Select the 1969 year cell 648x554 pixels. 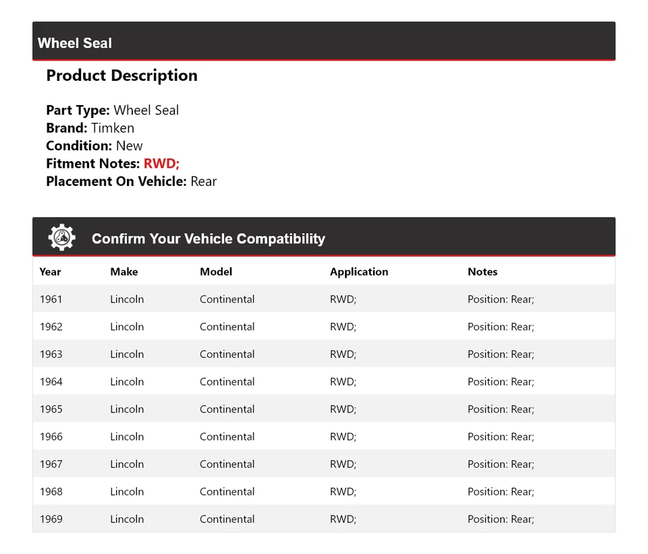pos(51,519)
